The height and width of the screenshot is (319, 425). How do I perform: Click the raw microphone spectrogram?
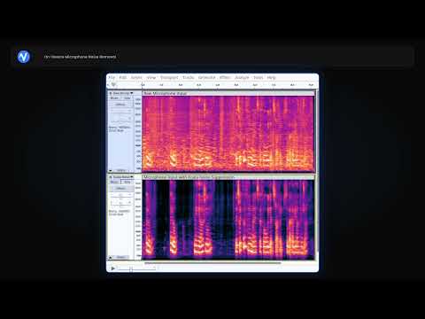(228, 134)
